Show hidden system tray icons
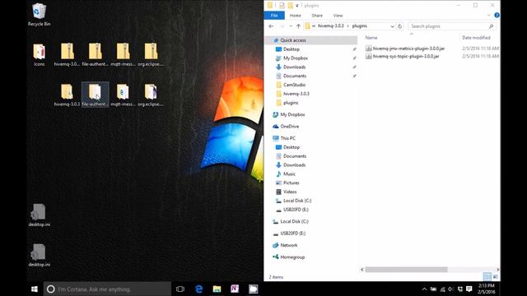 click(424, 289)
